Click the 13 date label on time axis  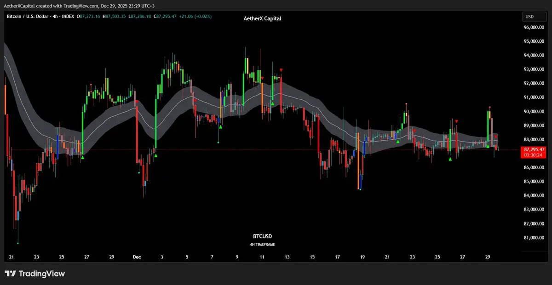287,257
